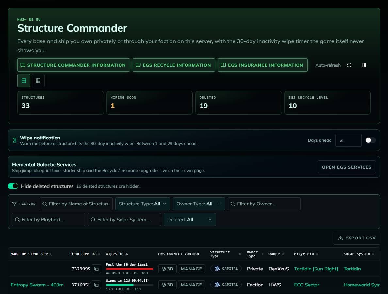This screenshot has width=388, height=294.
Task: Focus Filter by Playfield field
Action: 48,220
